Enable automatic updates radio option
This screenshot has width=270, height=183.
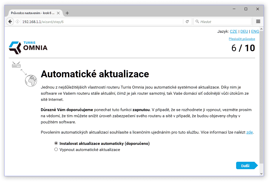click(x=56, y=143)
